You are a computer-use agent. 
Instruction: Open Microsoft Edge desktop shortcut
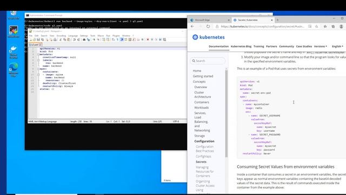pos(14,70)
